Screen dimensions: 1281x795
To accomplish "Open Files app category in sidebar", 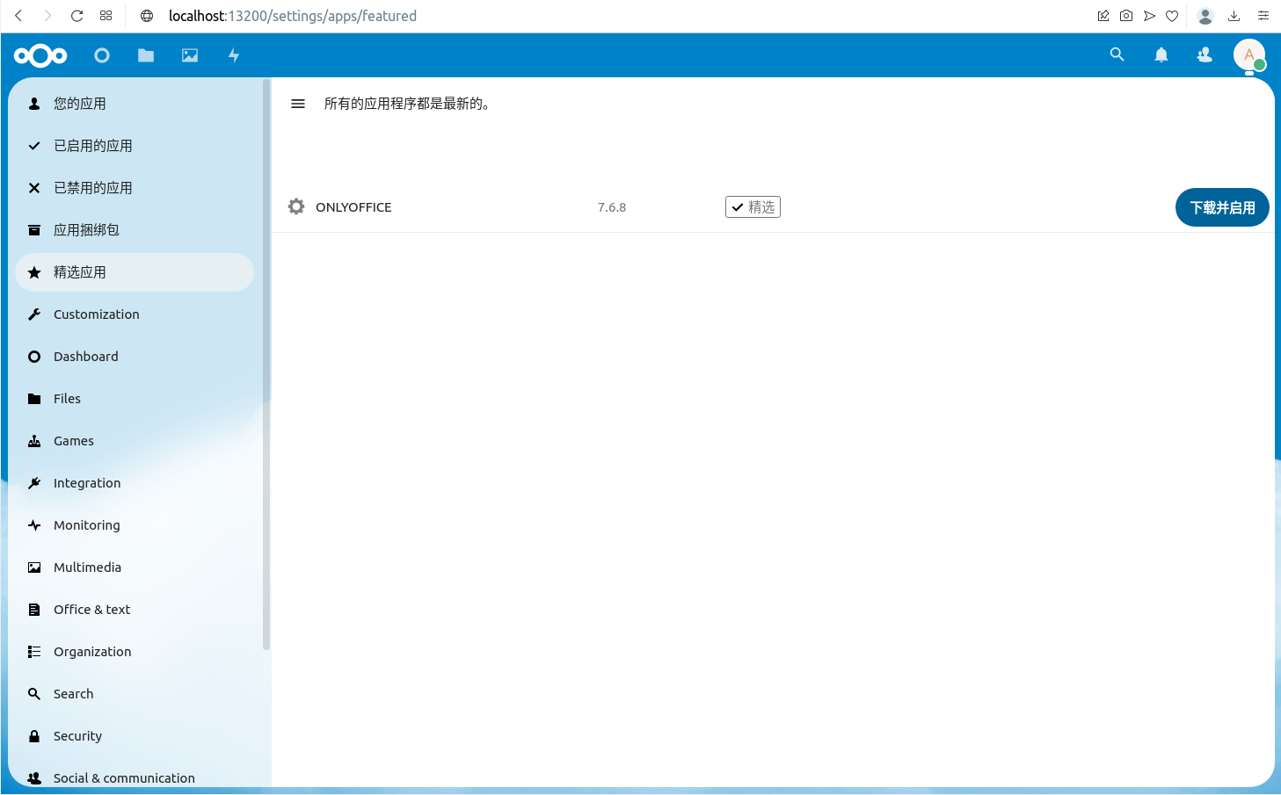I will click(135, 399).
